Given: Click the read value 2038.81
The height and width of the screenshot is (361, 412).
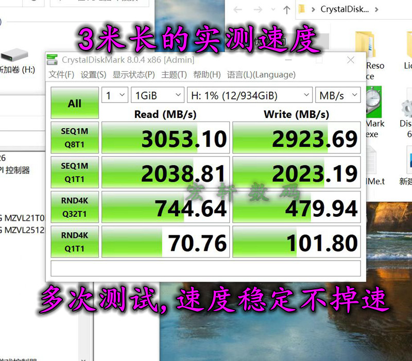Looking at the screenshot, I should [165, 172].
